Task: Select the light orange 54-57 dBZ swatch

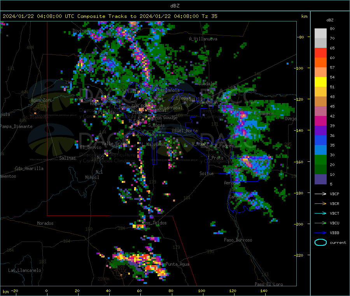Action: [320, 72]
